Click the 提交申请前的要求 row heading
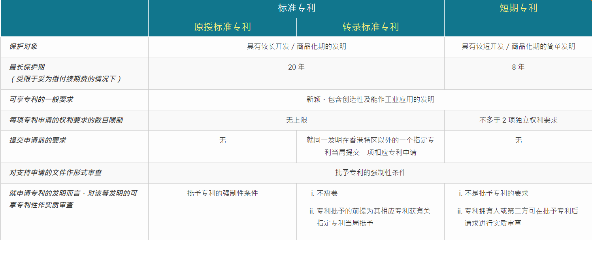 click(x=38, y=140)
